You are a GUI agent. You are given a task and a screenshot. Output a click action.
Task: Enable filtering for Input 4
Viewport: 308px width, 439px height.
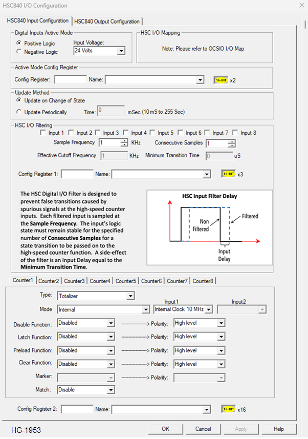tap(126, 133)
